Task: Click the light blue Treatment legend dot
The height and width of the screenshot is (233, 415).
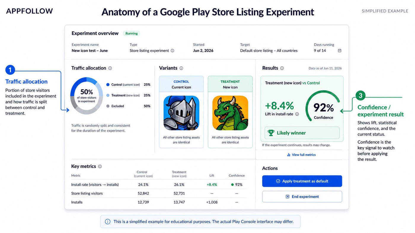Action: pos(108,95)
